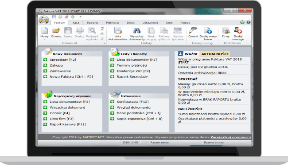Click the Razem brutto status bar field
This screenshot has width=288, height=165.
click(x=227, y=142)
